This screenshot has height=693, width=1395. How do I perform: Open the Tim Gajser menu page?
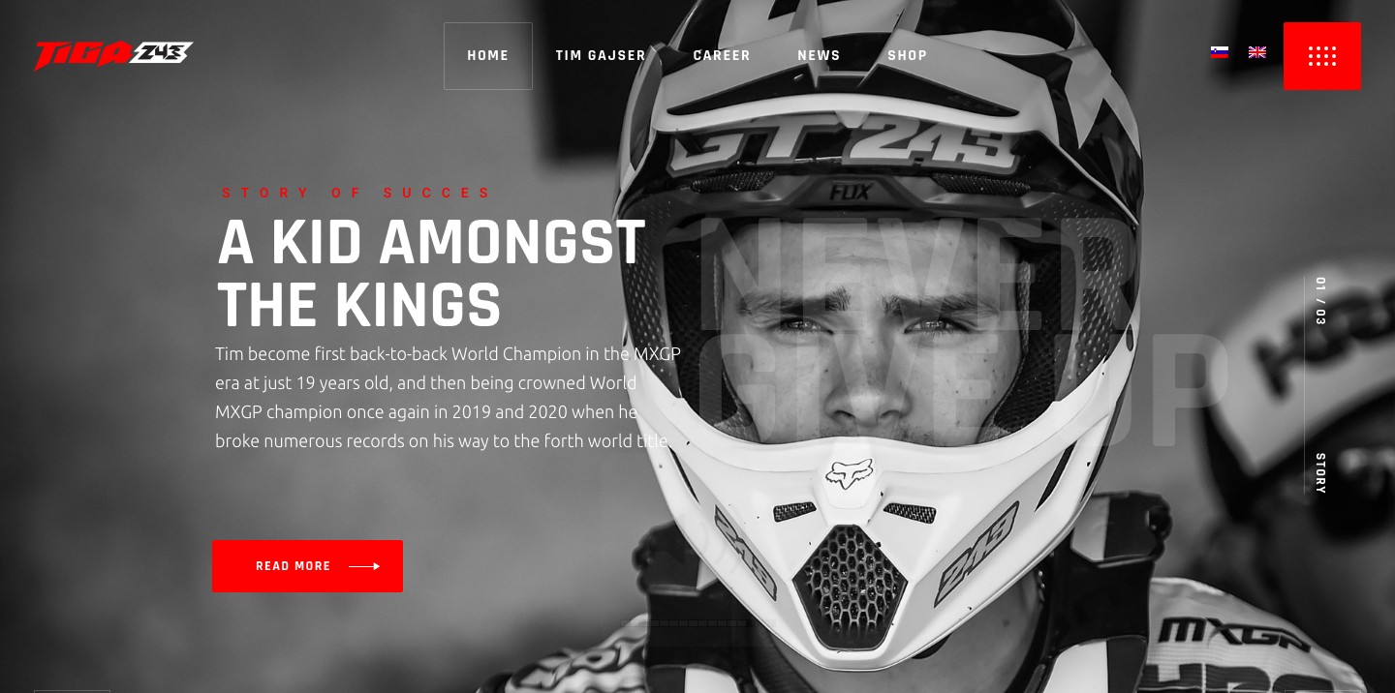coord(601,56)
